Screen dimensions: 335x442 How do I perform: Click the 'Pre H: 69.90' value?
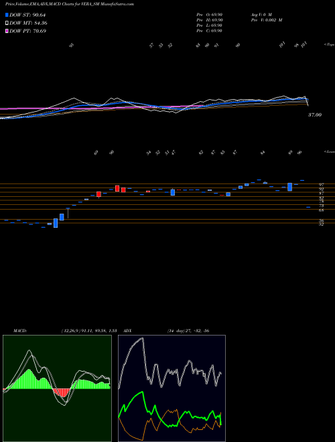tap(210, 20)
